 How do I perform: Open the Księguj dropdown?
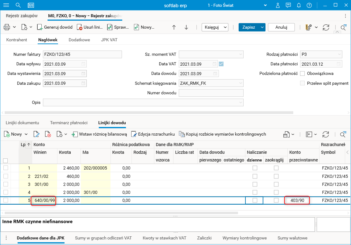(x=215, y=27)
